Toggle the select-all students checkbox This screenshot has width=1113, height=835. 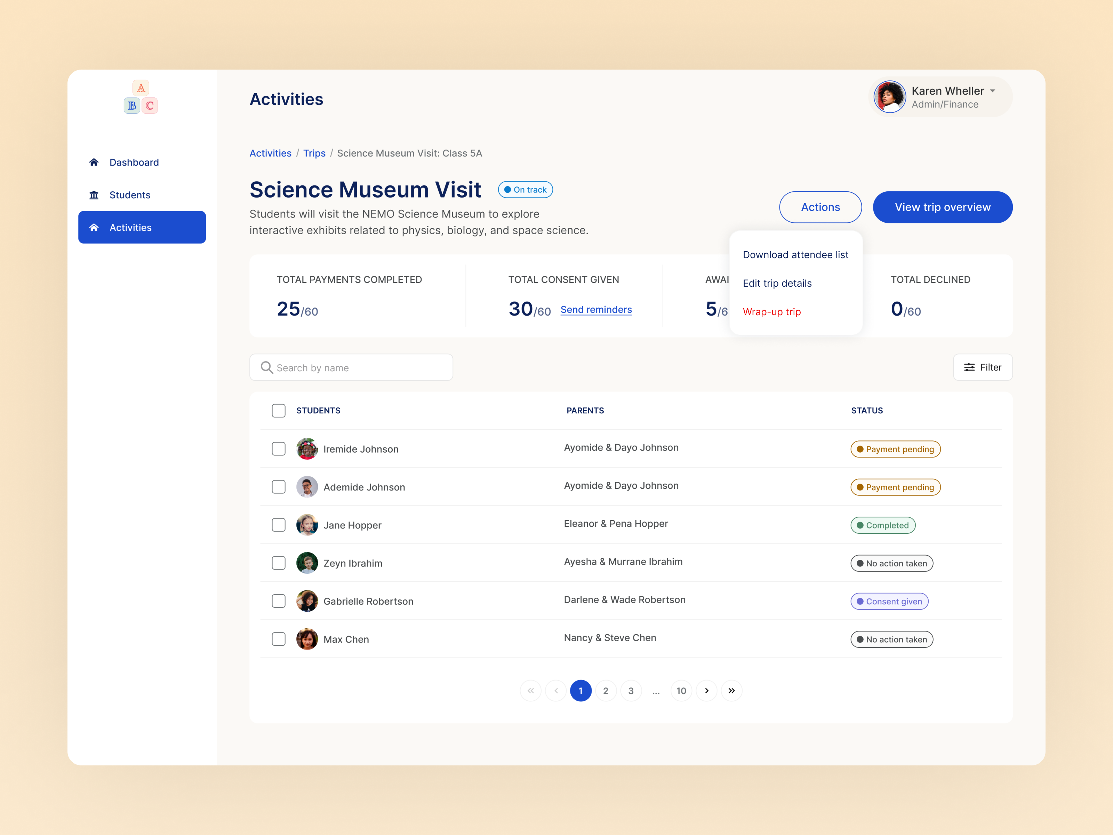coord(279,411)
